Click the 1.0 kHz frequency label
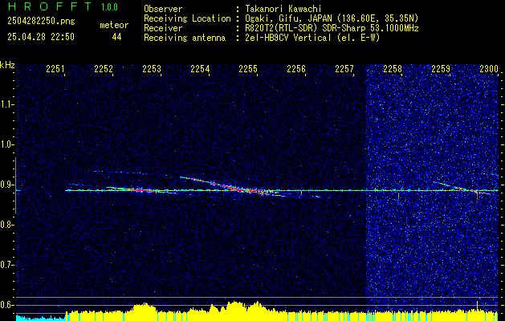Screen dimensions: 505x321 coord(6,144)
